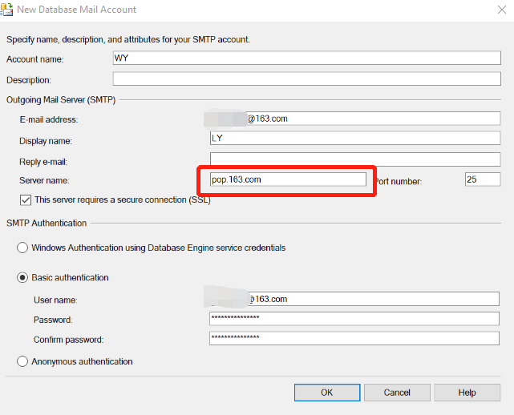Click the 'Specify name, description, and attributes' instruction text
The height and width of the screenshot is (415, 514).
click(128, 39)
